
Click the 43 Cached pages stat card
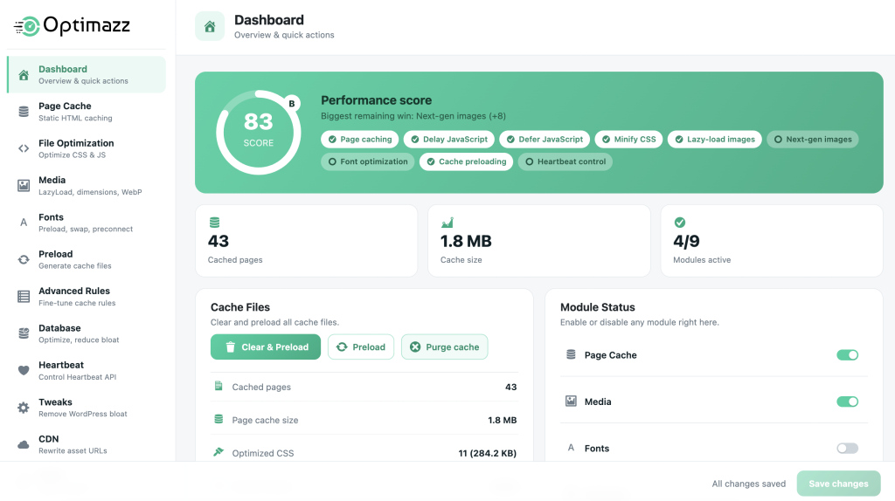[307, 241]
